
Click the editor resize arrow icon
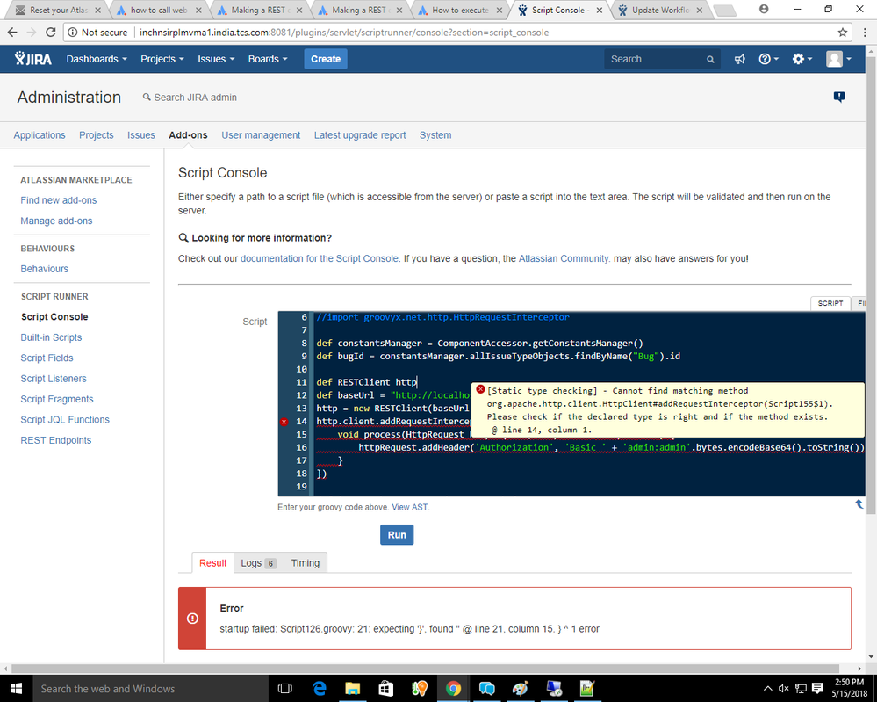(x=859, y=503)
